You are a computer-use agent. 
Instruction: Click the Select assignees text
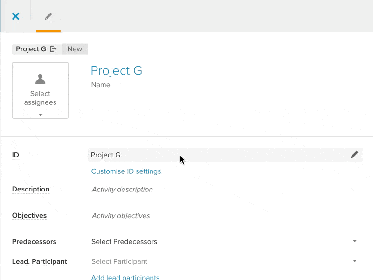(x=40, y=98)
